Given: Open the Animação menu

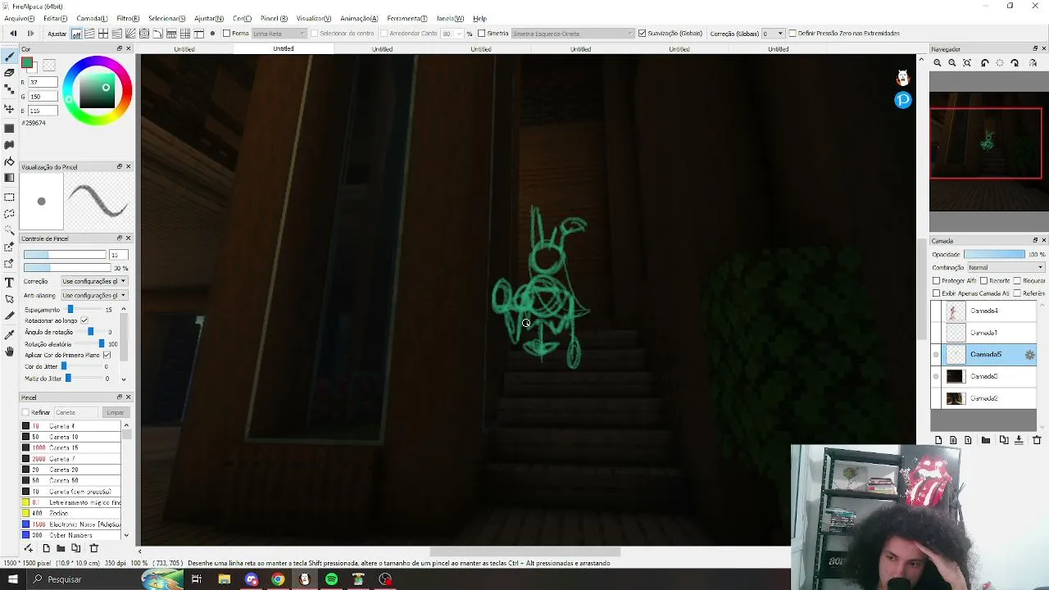Looking at the screenshot, I should pyautogui.click(x=359, y=18).
